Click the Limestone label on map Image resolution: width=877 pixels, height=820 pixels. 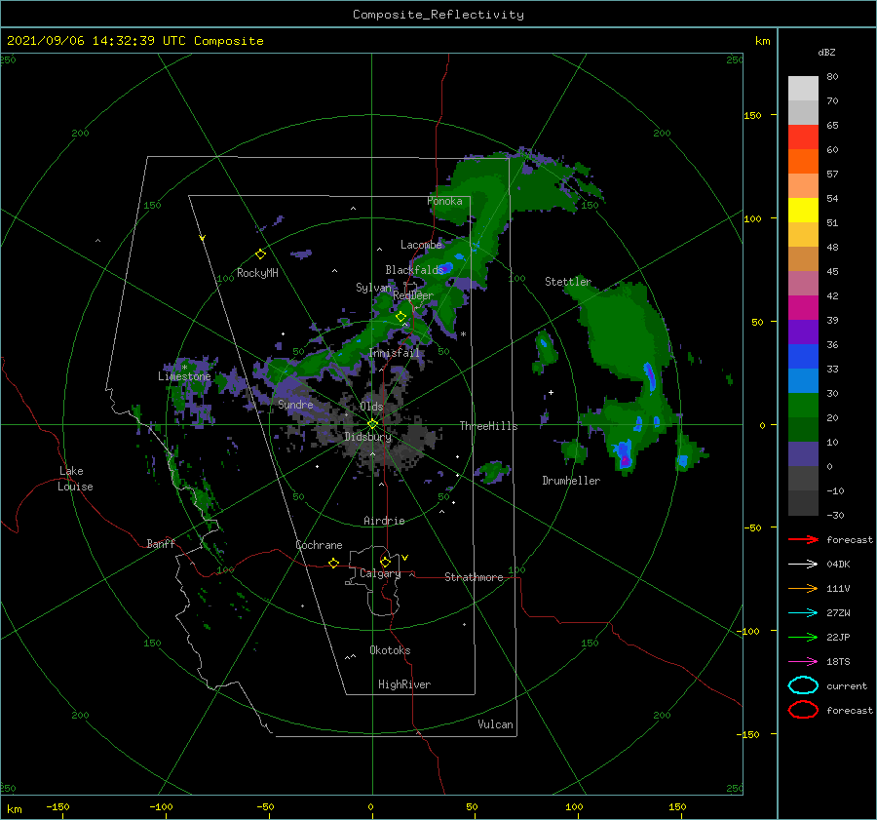184,376
